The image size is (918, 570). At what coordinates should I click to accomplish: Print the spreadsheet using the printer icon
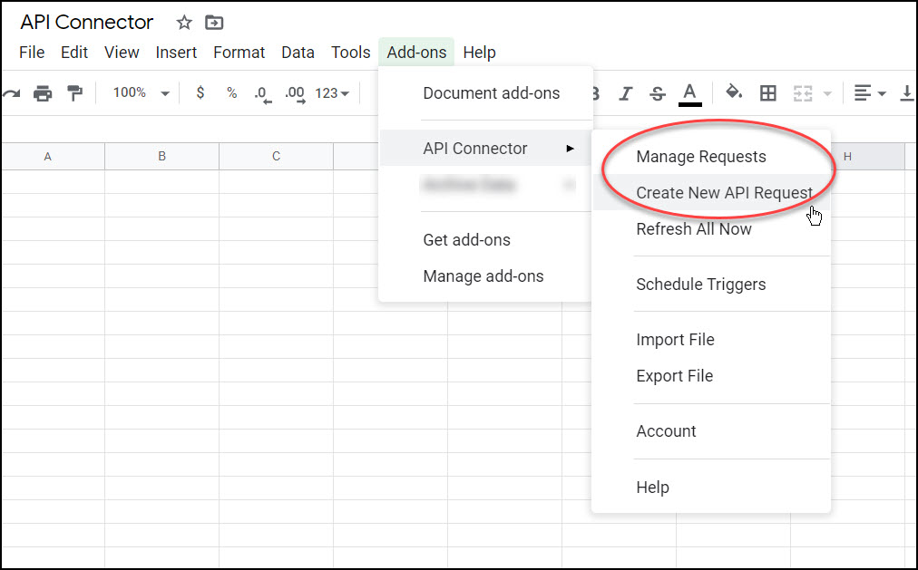(x=43, y=93)
